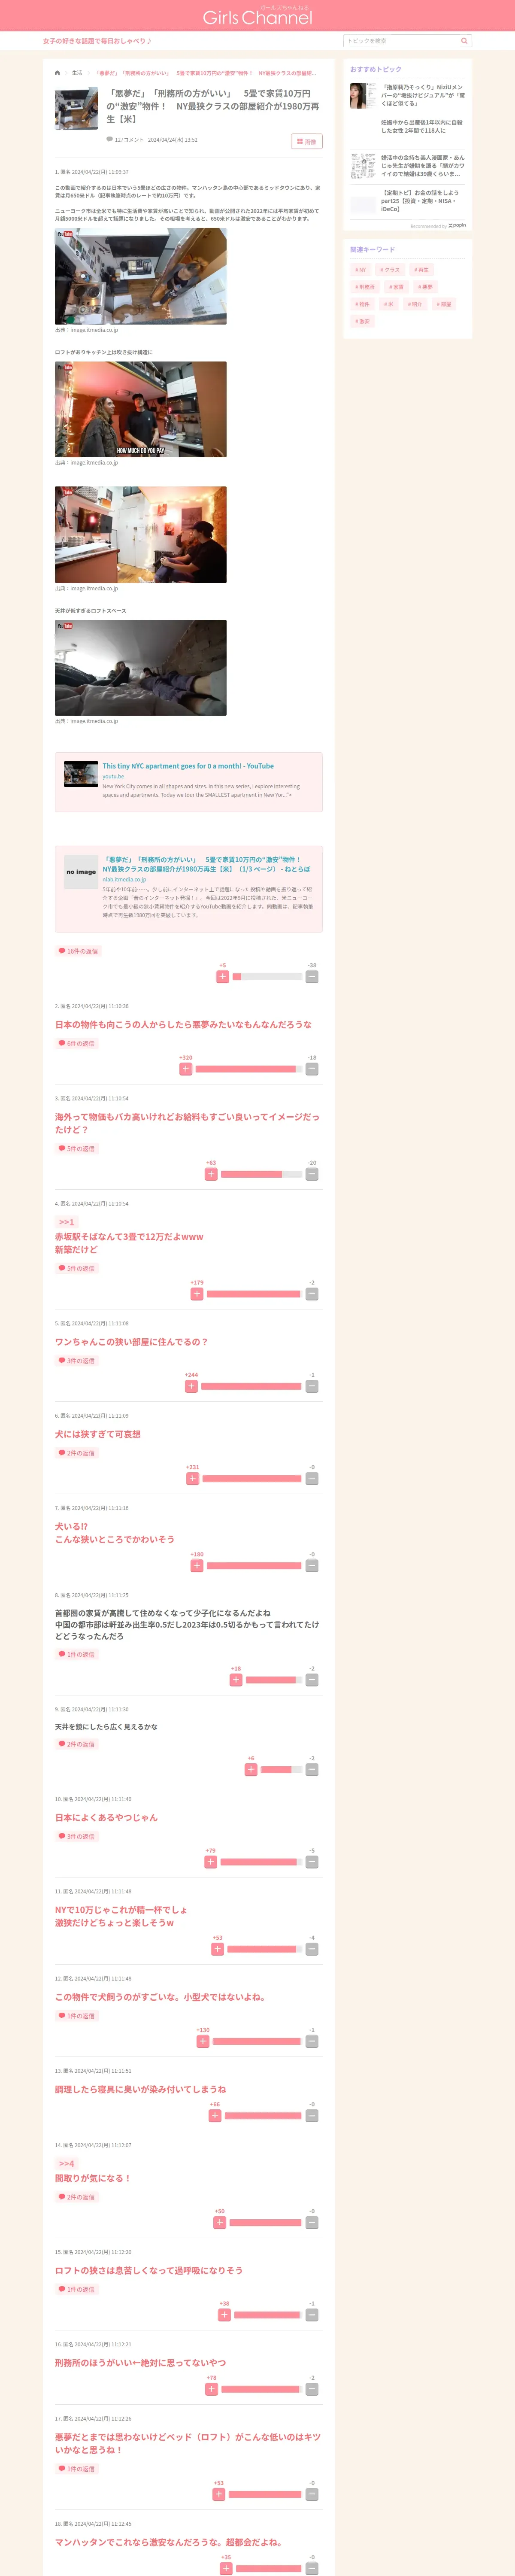Expand the 16件の返信 replies on post 1

pos(78,951)
